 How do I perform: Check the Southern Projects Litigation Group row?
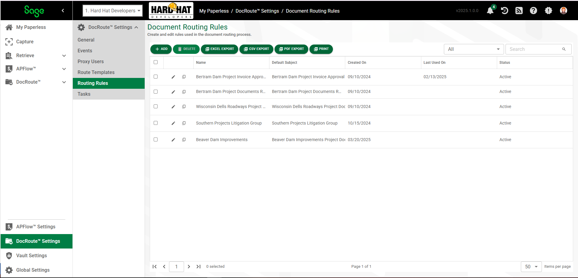[155, 123]
